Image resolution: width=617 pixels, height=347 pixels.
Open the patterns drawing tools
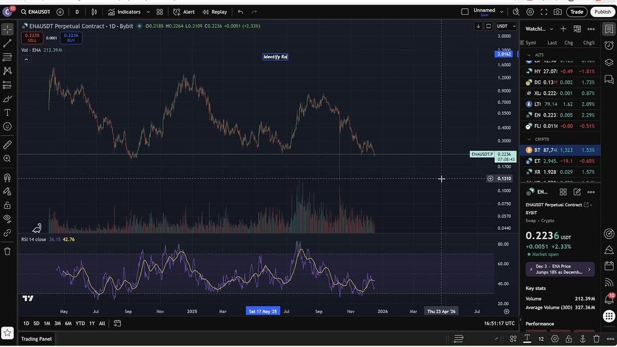pyautogui.click(x=7, y=71)
